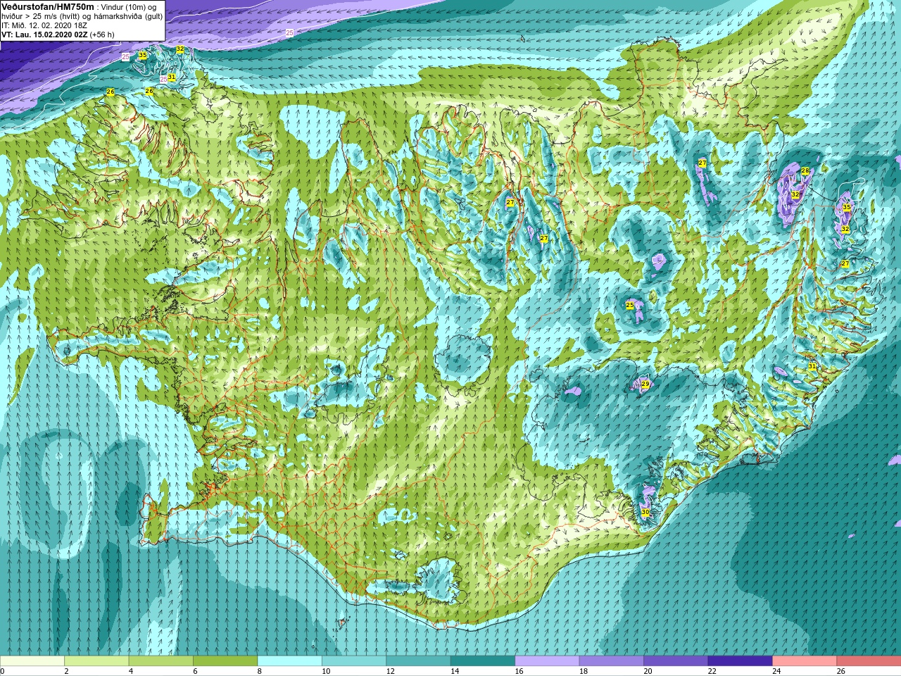This screenshot has width=901, height=676.
Task: Select the olive green 6–8 m/s legend swatch
Action: point(225,661)
